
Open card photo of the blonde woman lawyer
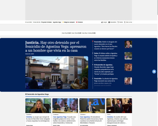click(38, 106)
